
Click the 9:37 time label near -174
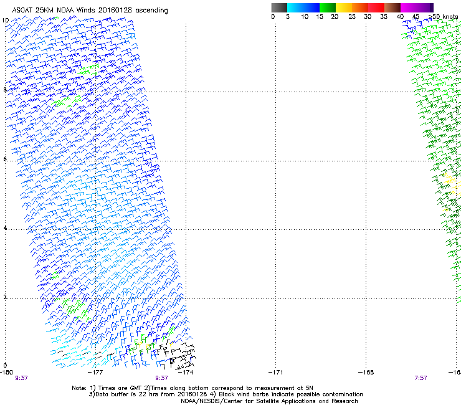(x=162, y=378)
